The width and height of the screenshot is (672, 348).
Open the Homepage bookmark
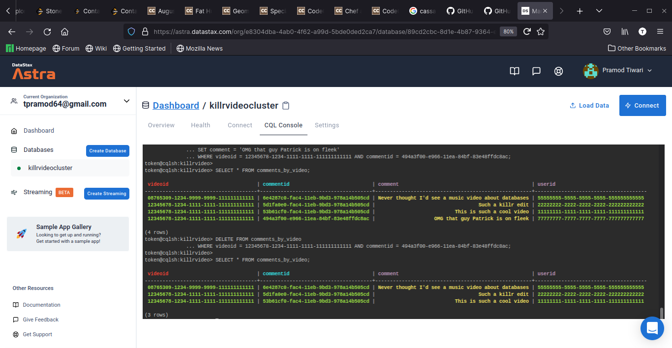coord(26,49)
